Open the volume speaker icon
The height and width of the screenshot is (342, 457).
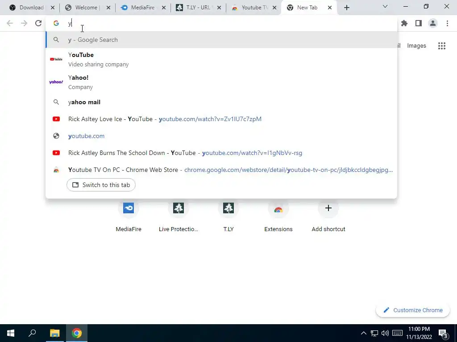(x=385, y=333)
